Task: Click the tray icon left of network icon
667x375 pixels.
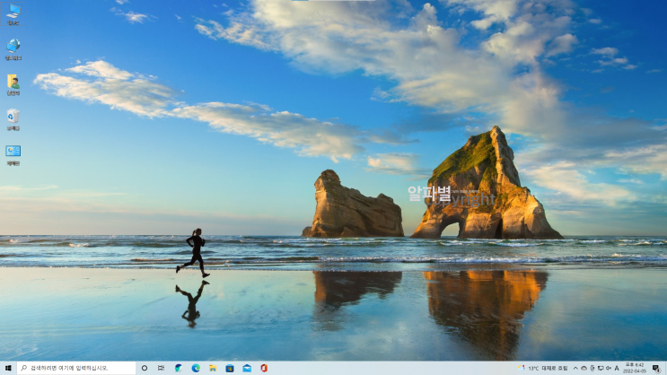Action: pos(592,368)
